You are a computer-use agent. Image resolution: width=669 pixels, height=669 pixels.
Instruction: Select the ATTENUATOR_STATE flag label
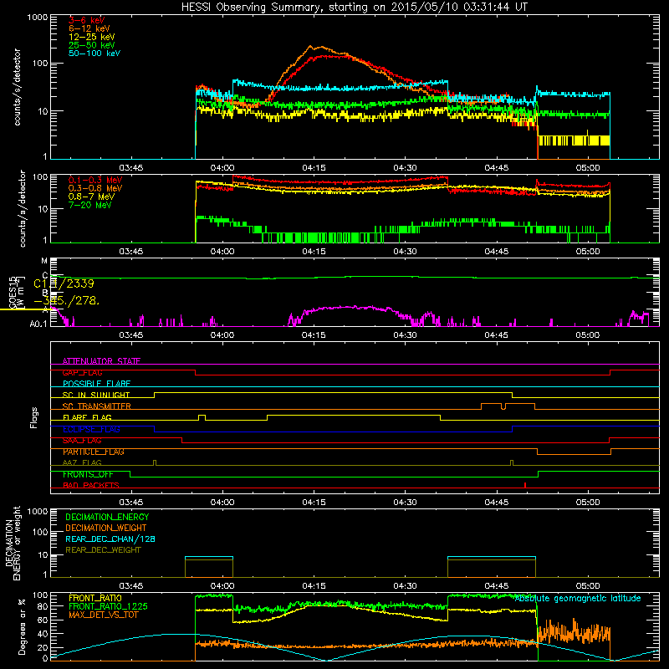(101, 361)
